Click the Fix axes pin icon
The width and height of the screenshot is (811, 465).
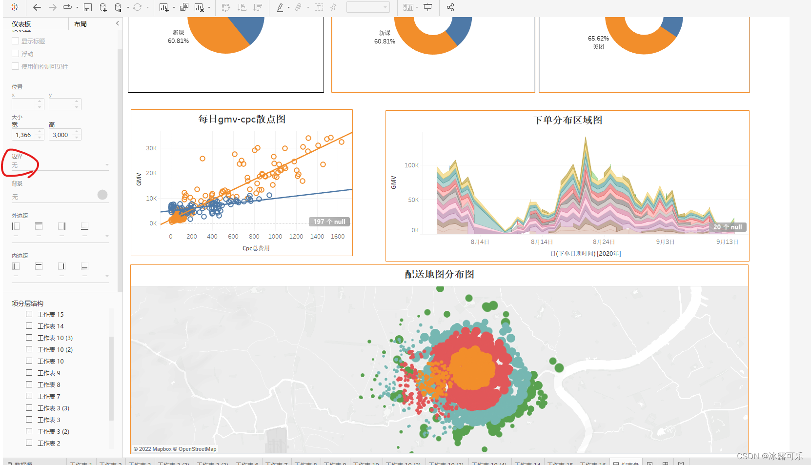pos(333,7)
